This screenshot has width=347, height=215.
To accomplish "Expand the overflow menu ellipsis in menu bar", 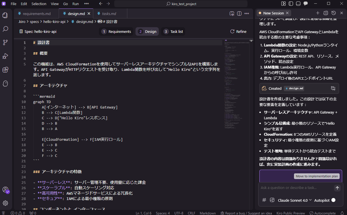I will coord(86,4).
